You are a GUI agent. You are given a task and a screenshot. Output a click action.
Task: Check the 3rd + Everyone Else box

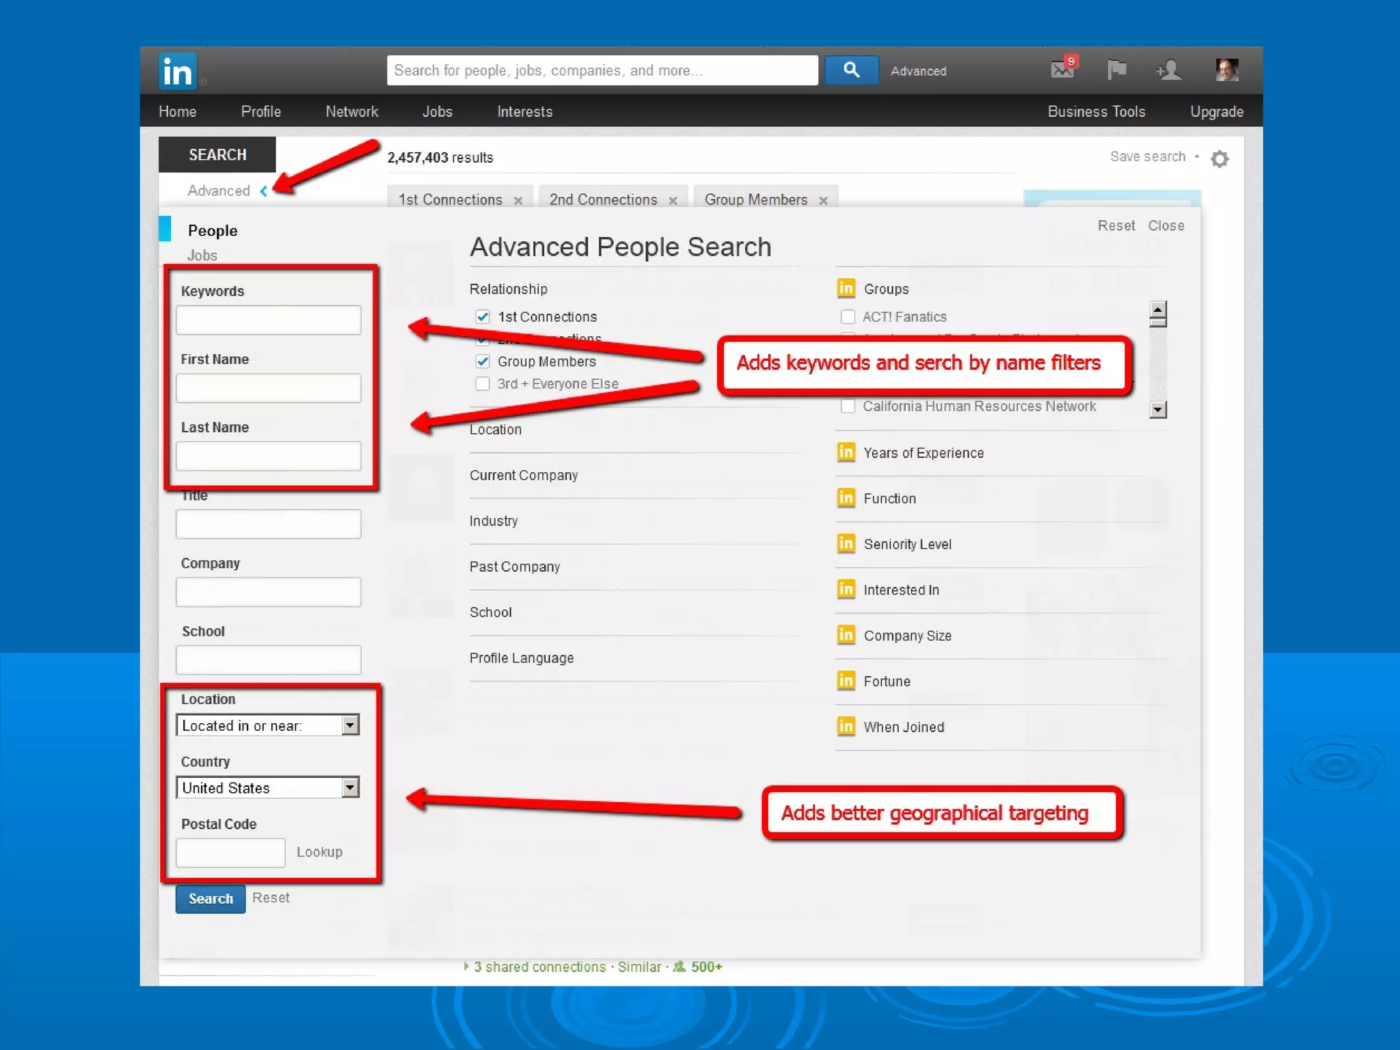[483, 383]
